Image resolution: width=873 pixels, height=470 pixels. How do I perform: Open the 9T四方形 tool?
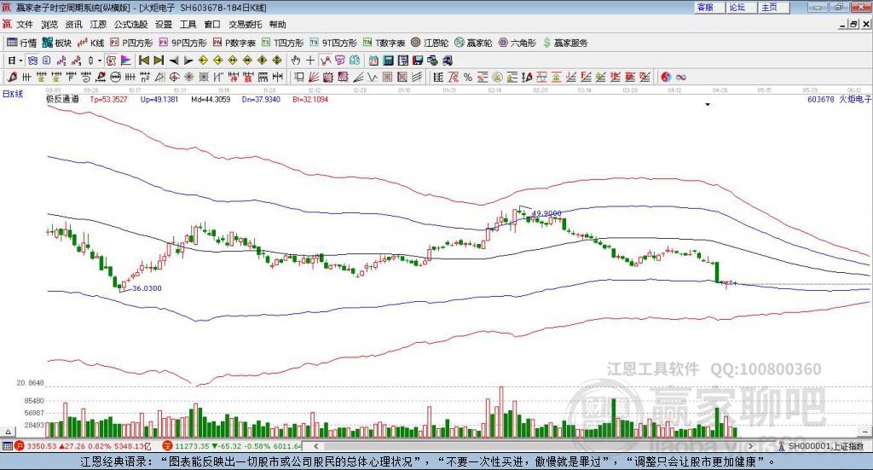point(333,43)
